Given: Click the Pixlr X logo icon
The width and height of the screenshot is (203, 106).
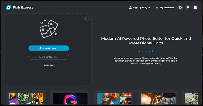Looking at the screenshot, I should click(x=9, y=8).
